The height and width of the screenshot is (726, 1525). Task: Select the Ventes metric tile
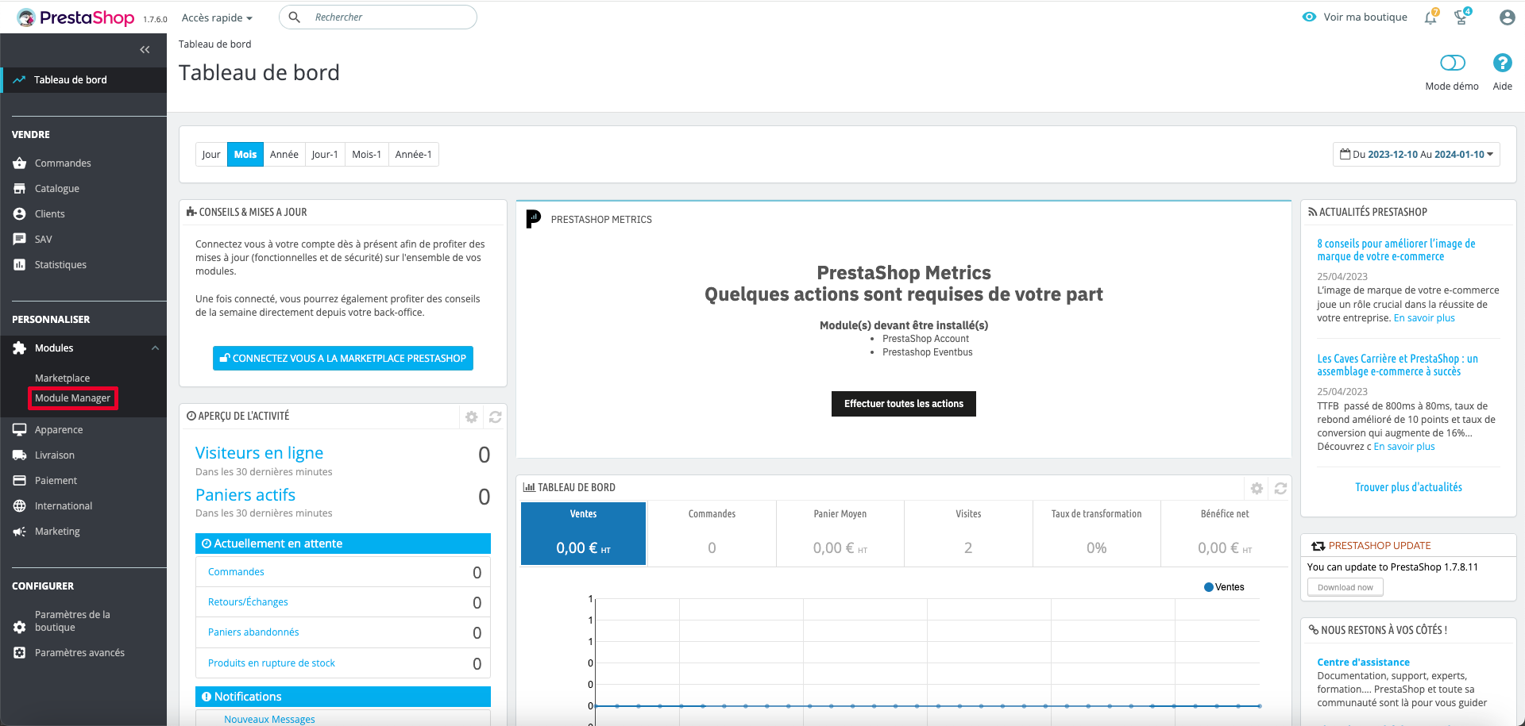pos(583,533)
